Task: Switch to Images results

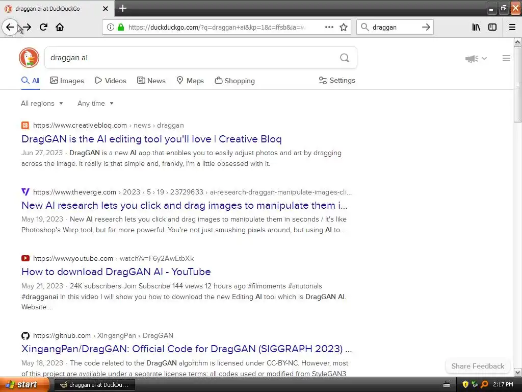Action: tap(67, 81)
